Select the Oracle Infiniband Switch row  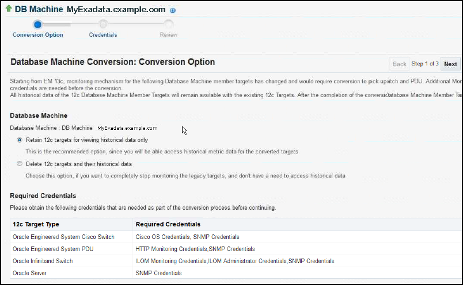coord(43,261)
